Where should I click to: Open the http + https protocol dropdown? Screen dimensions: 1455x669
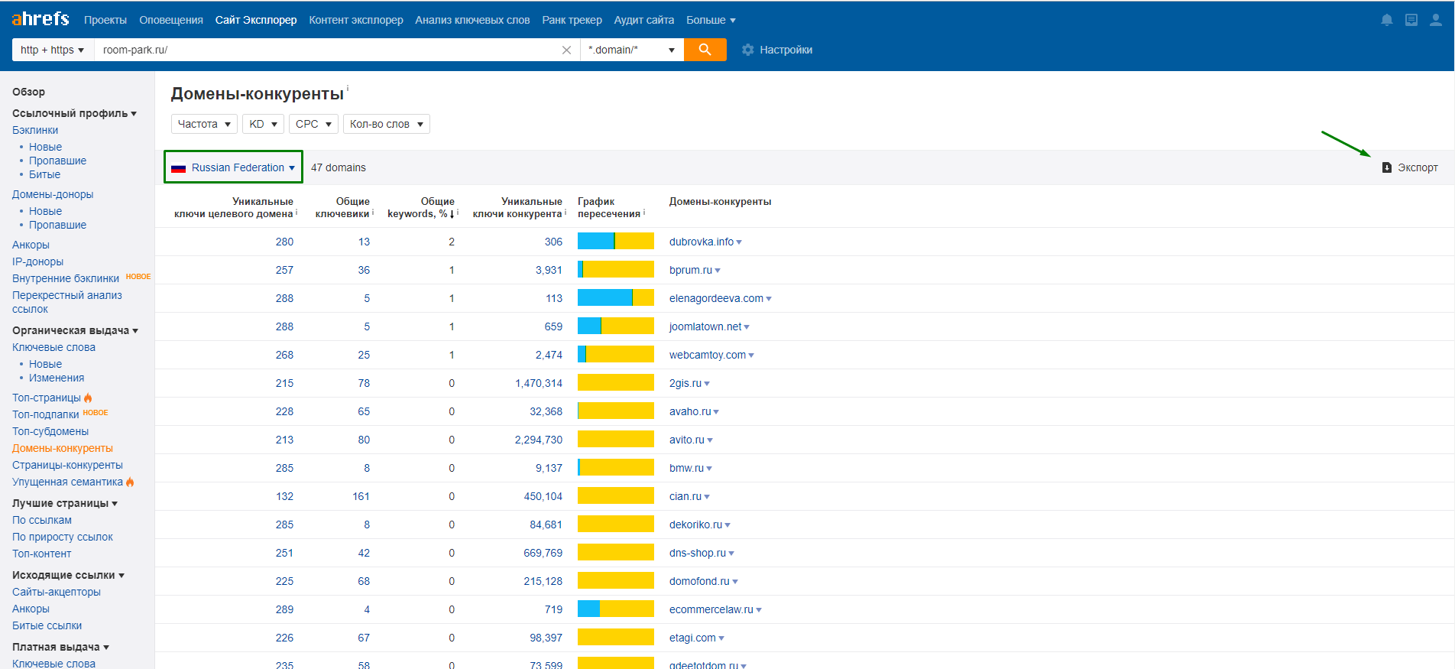pos(52,50)
